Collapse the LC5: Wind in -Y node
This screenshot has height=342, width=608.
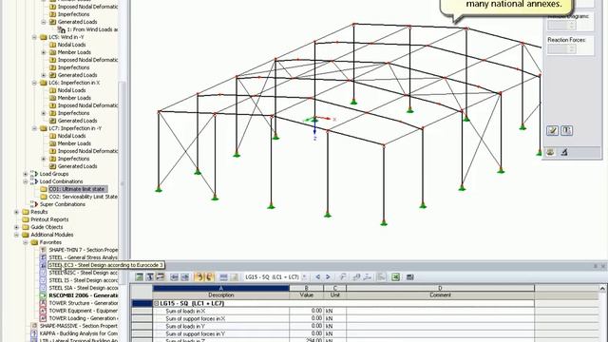(x=34, y=37)
